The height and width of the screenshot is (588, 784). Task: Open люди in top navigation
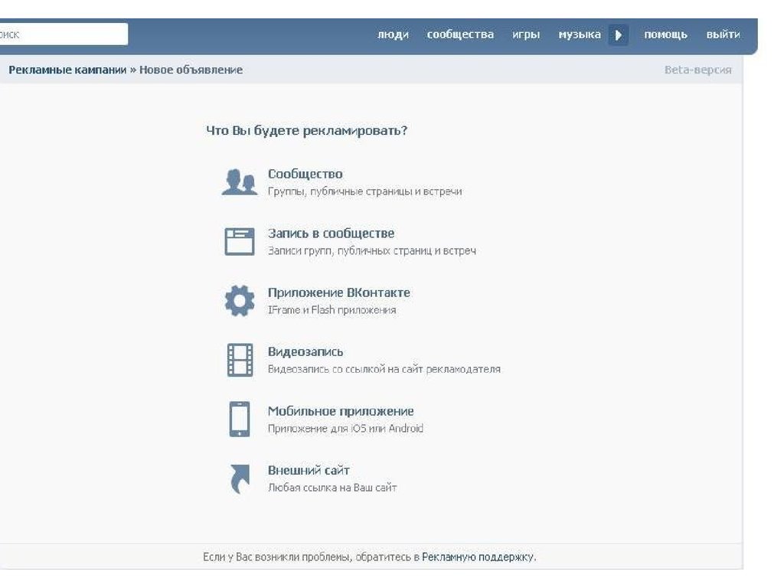(x=393, y=34)
